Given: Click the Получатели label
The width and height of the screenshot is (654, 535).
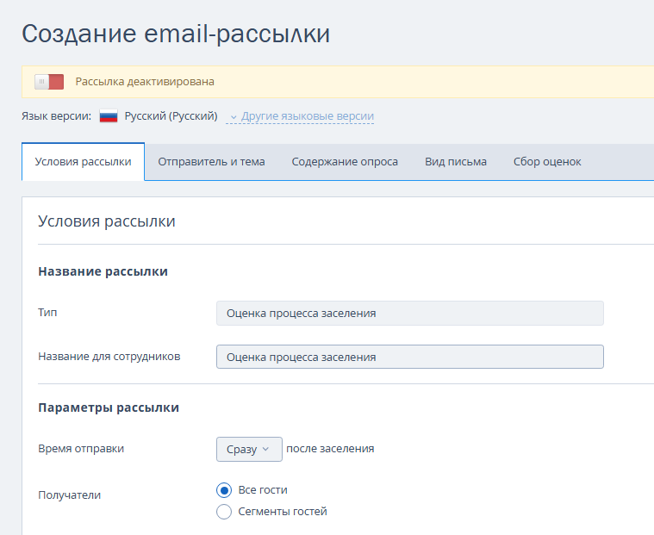Looking at the screenshot, I should point(70,495).
